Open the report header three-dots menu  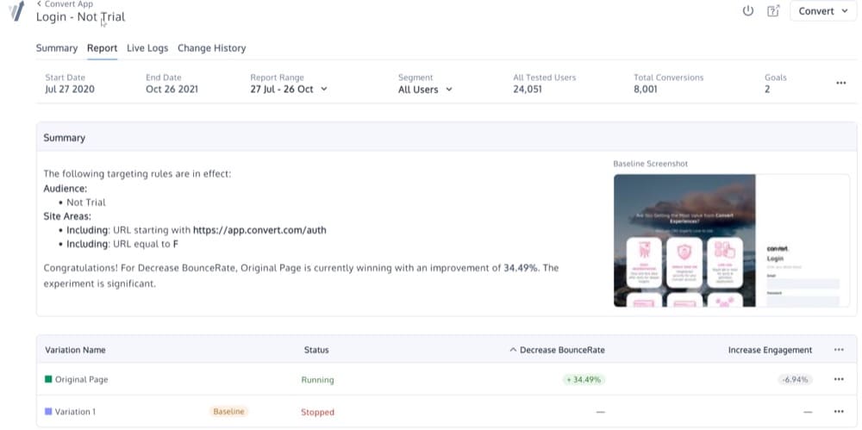[840, 83]
